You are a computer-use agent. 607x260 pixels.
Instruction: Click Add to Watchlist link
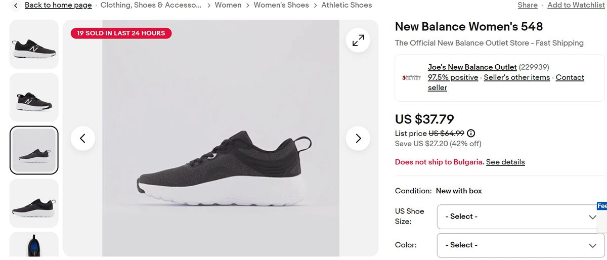click(x=576, y=5)
